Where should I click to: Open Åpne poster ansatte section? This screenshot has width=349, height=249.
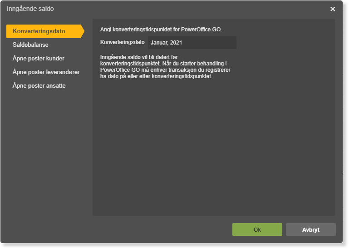[39, 85]
